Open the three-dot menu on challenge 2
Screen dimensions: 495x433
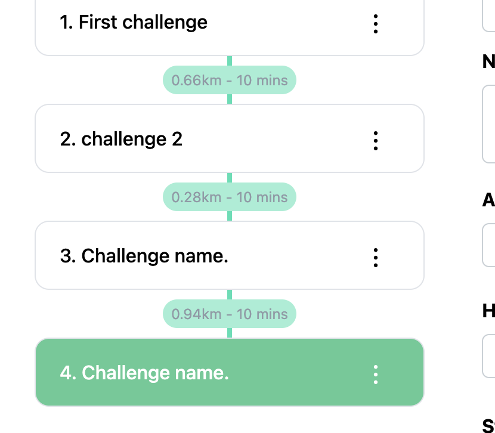tap(375, 141)
